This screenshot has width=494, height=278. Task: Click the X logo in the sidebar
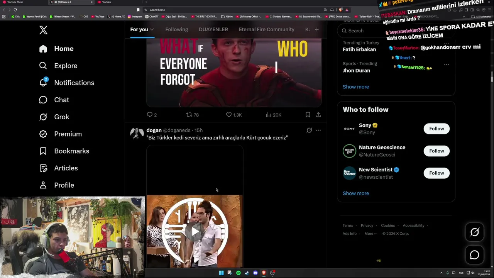coord(43,30)
